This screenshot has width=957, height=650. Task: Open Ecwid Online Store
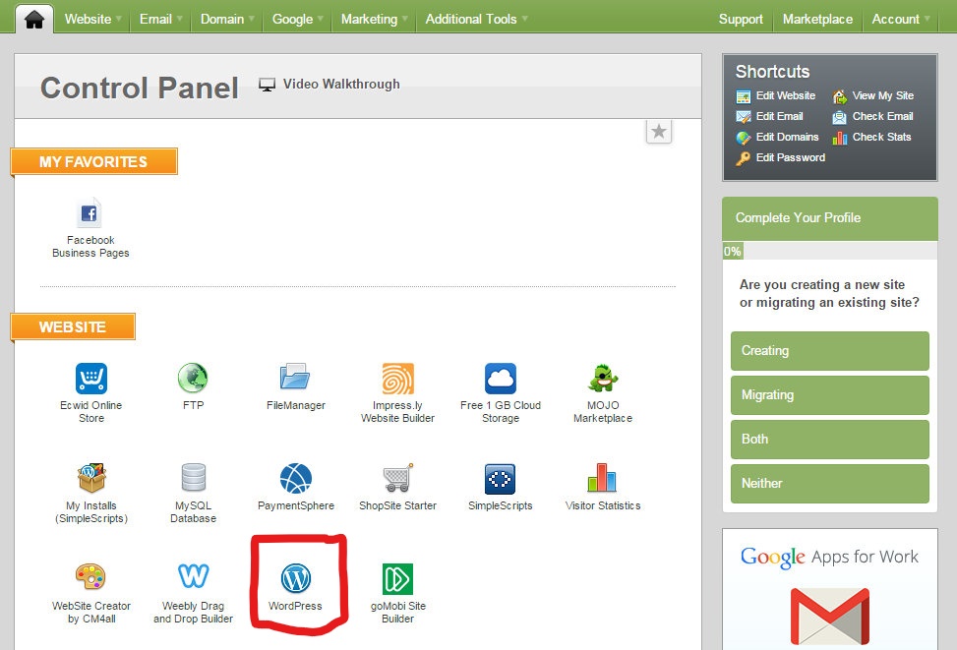(x=90, y=379)
